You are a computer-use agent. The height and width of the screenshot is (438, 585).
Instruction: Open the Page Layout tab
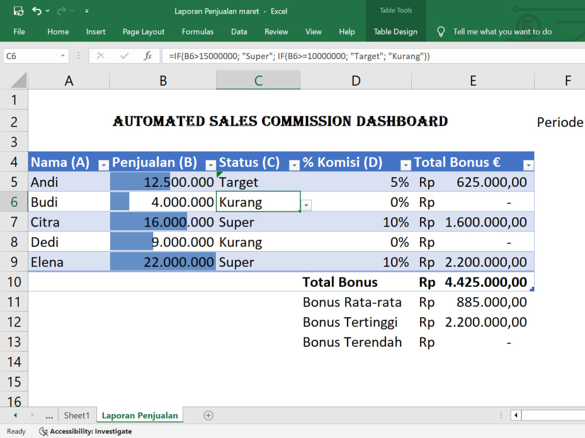pyautogui.click(x=143, y=32)
